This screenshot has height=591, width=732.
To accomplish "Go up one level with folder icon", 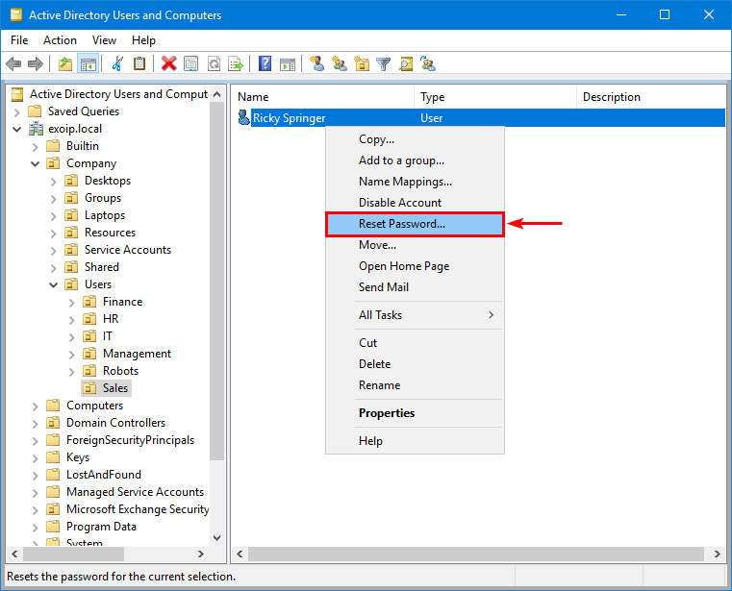I will point(65,63).
